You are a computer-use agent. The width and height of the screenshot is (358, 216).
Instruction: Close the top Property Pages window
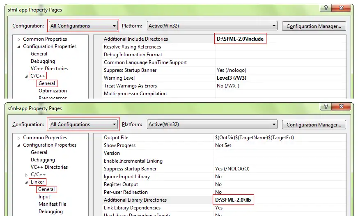pos(341,8)
